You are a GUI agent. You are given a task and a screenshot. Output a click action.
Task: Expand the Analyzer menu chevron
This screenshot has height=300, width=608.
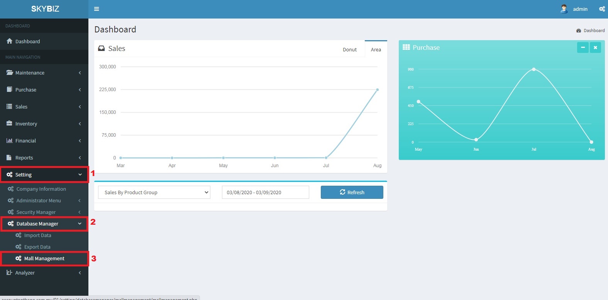coord(80,273)
